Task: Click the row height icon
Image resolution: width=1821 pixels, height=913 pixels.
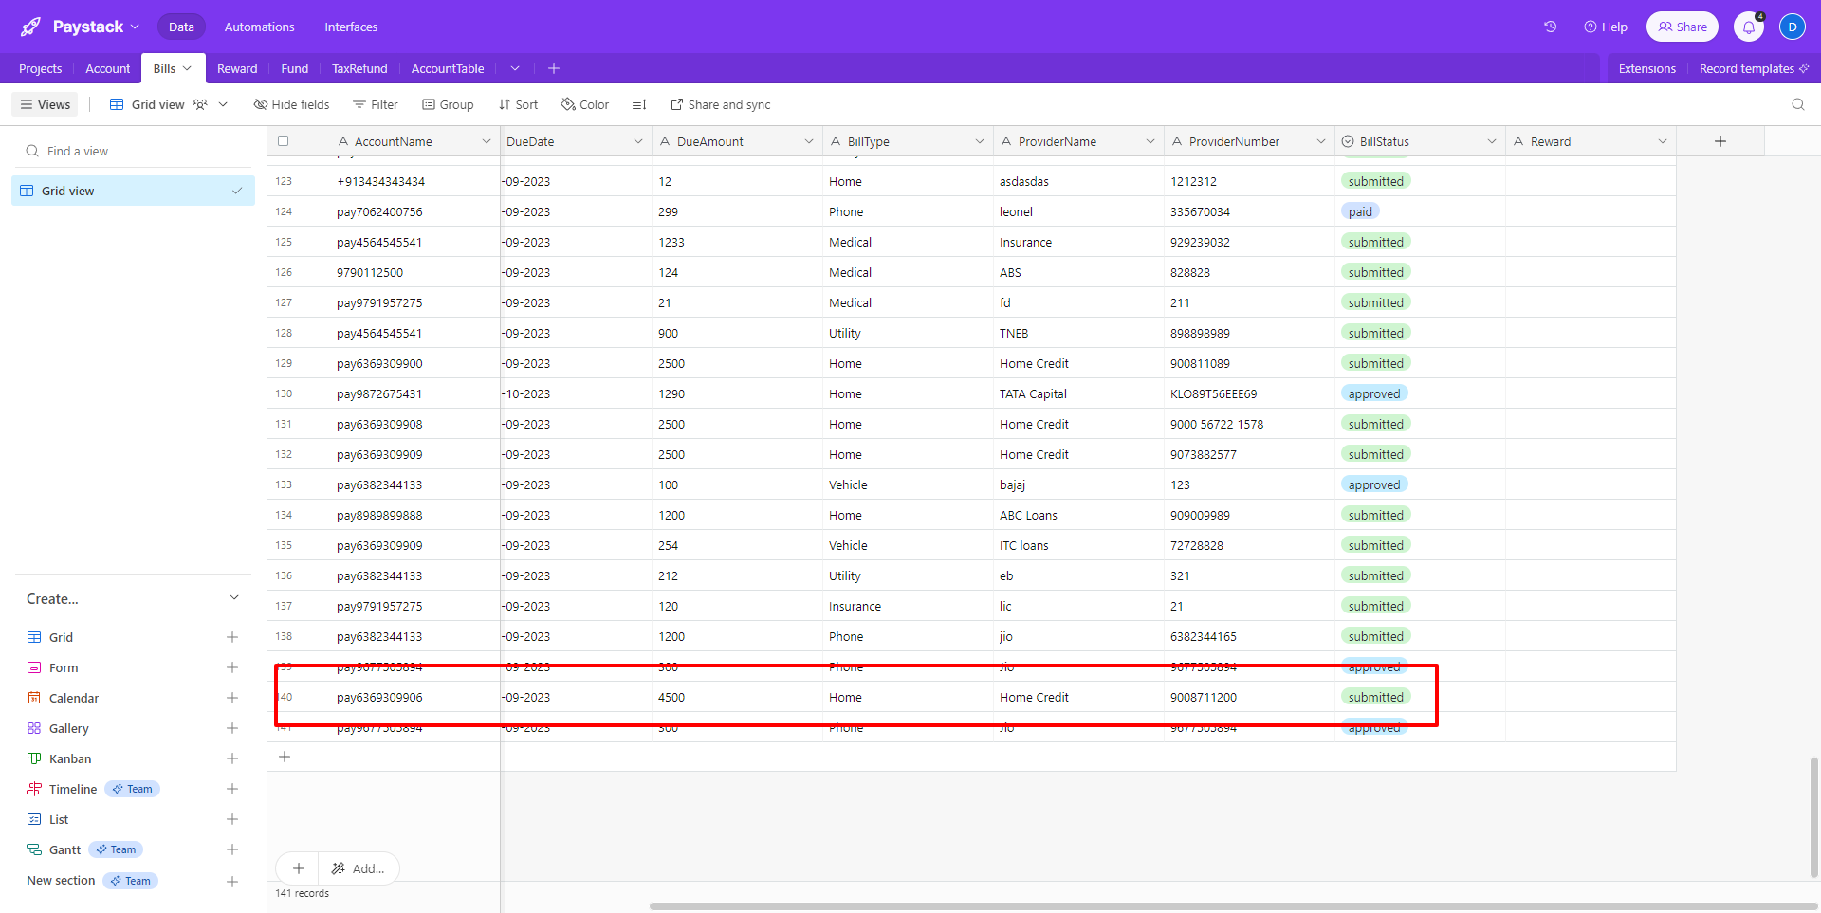Action: (639, 104)
